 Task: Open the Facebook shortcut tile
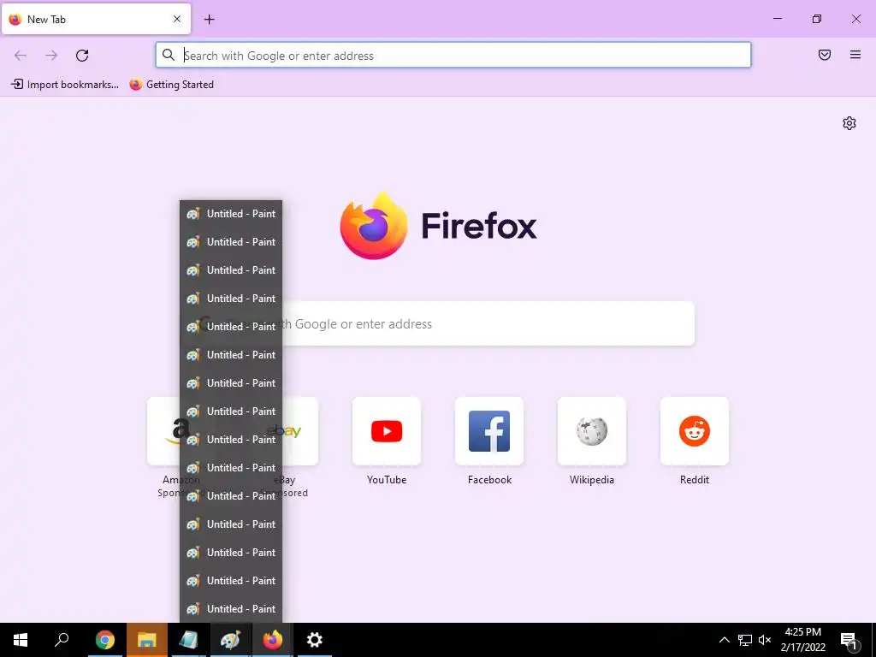point(489,431)
